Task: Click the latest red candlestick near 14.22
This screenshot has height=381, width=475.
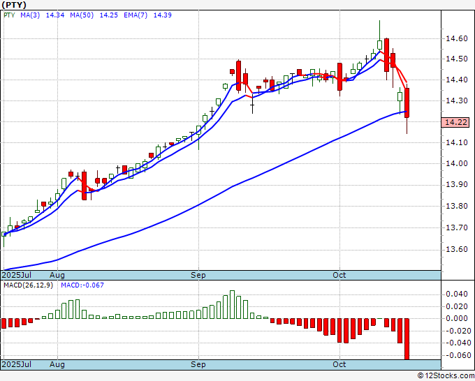Action: (x=407, y=103)
